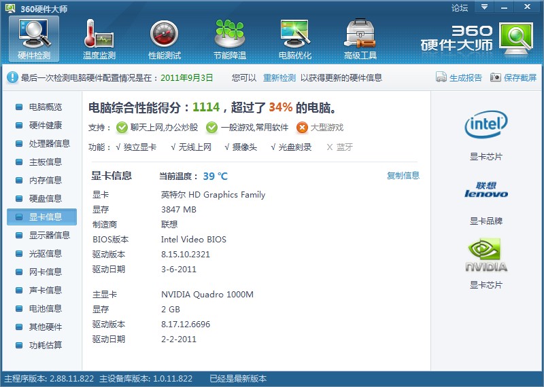The image size is (544, 387).
Task: Select 声卡信息 in the sidebar
Action: [x=41, y=291]
